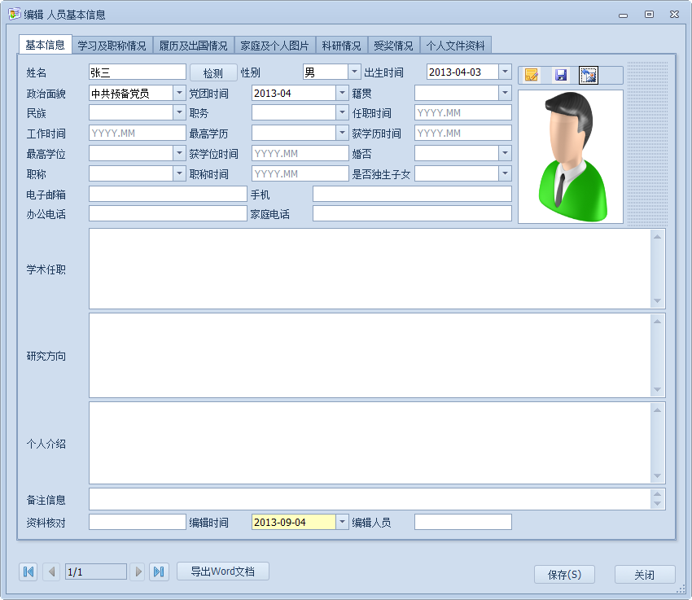Go to the first record
This screenshot has width=692, height=600.
[x=28, y=572]
